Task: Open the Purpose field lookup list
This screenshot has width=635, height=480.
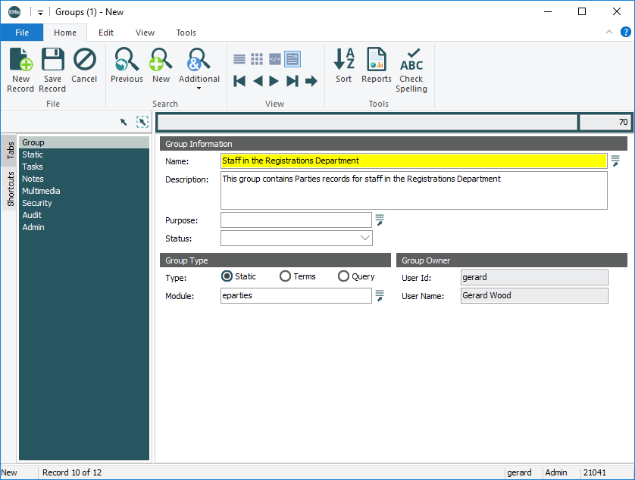Action: coord(380,220)
